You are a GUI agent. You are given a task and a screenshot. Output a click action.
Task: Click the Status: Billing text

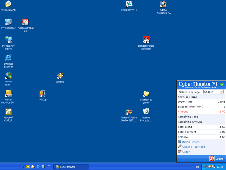tap(188, 97)
